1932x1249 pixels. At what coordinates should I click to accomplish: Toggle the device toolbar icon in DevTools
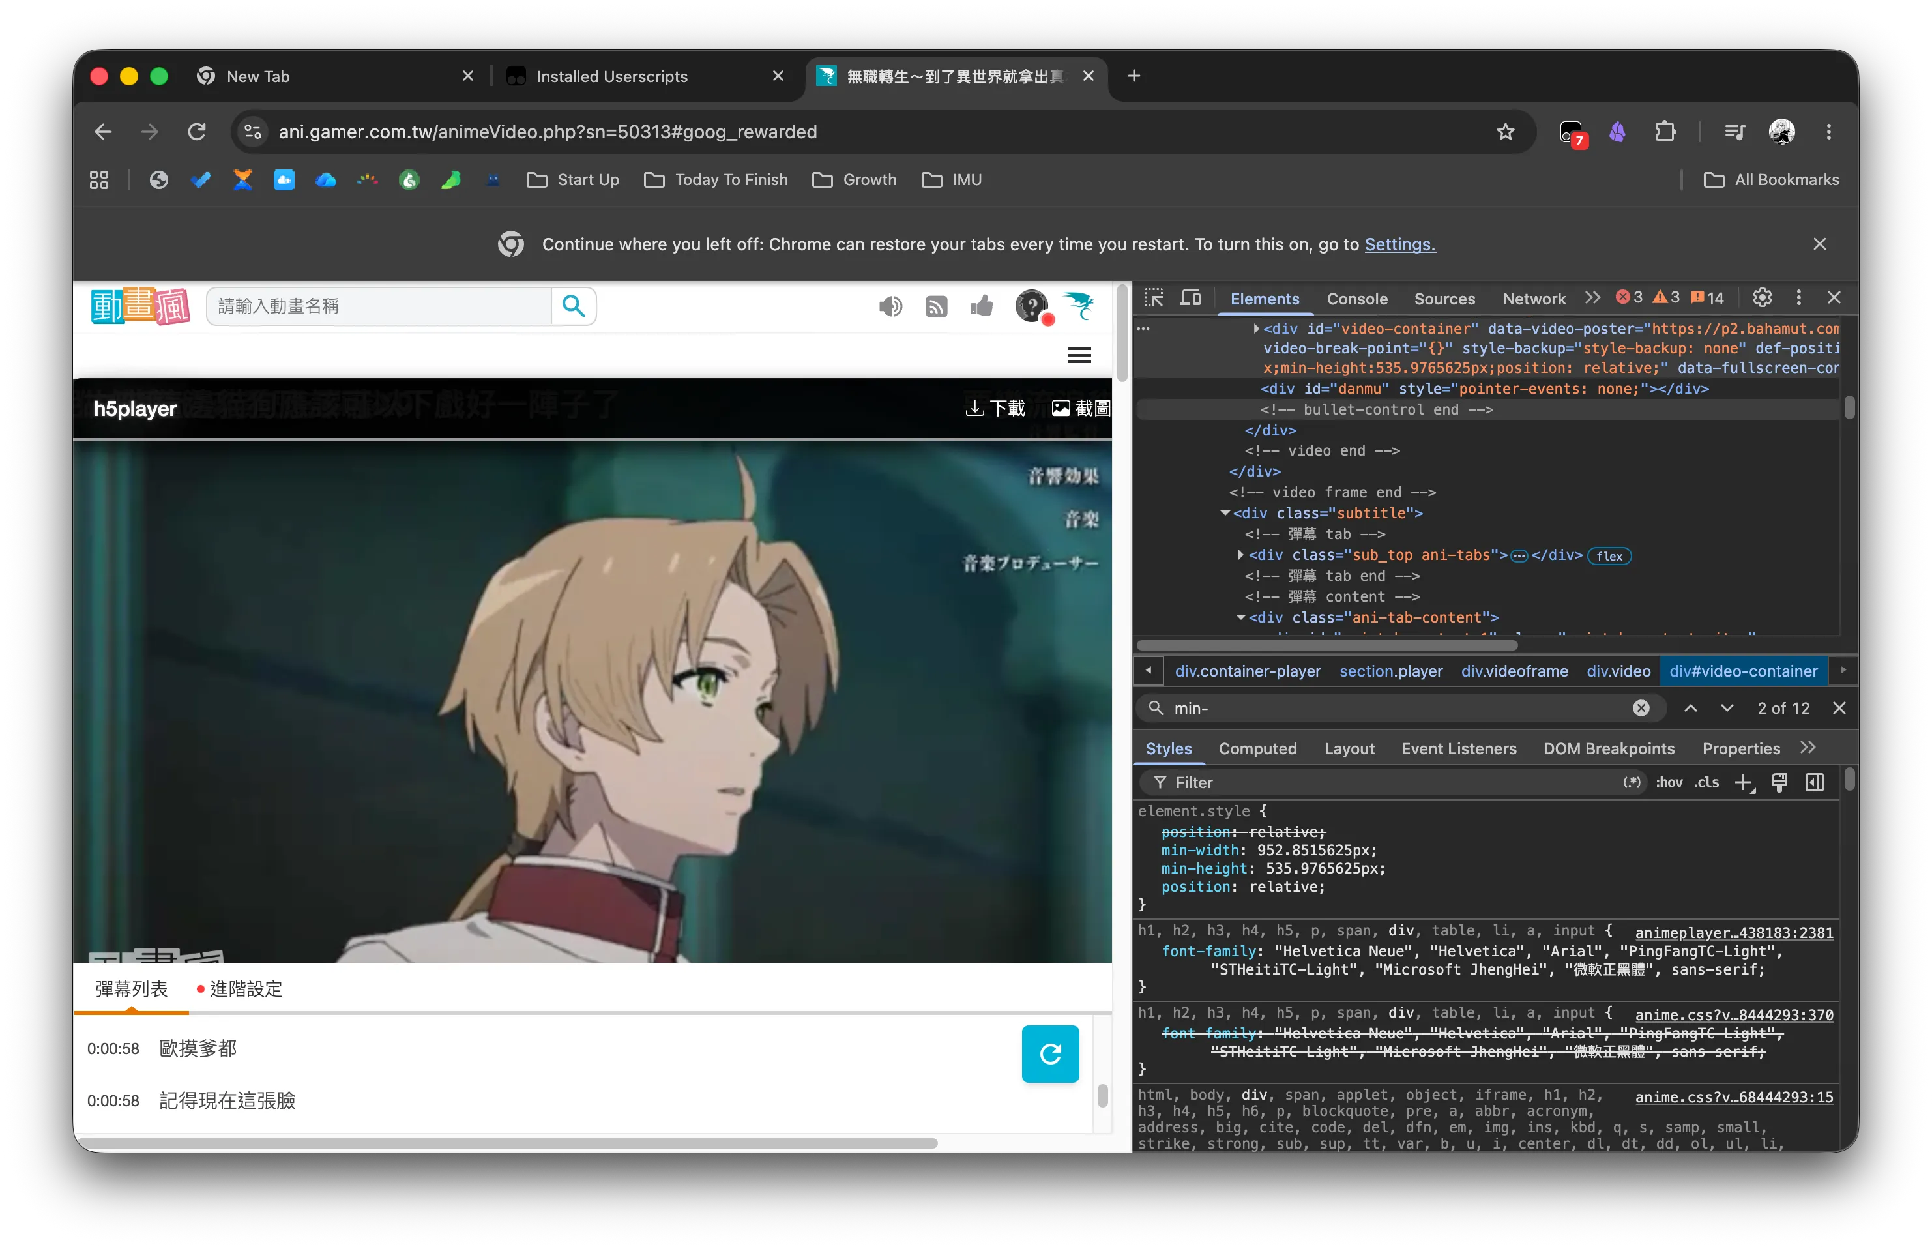pyautogui.click(x=1190, y=298)
